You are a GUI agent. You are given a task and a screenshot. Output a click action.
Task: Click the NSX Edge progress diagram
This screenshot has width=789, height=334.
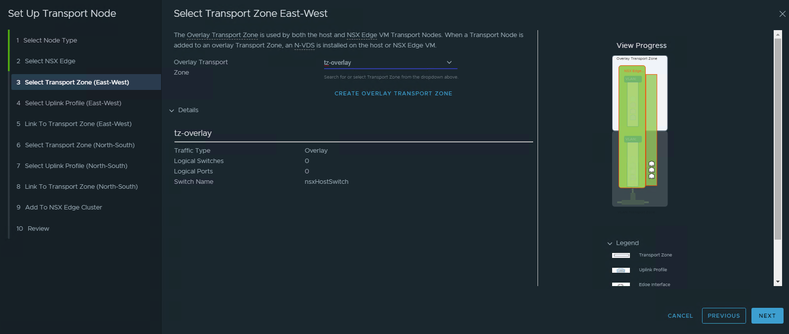pos(640,131)
